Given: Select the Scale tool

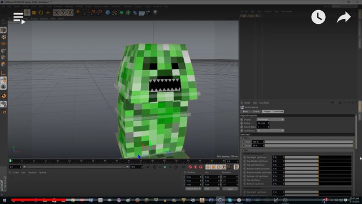Looking at the screenshot, I should pos(34,12).
